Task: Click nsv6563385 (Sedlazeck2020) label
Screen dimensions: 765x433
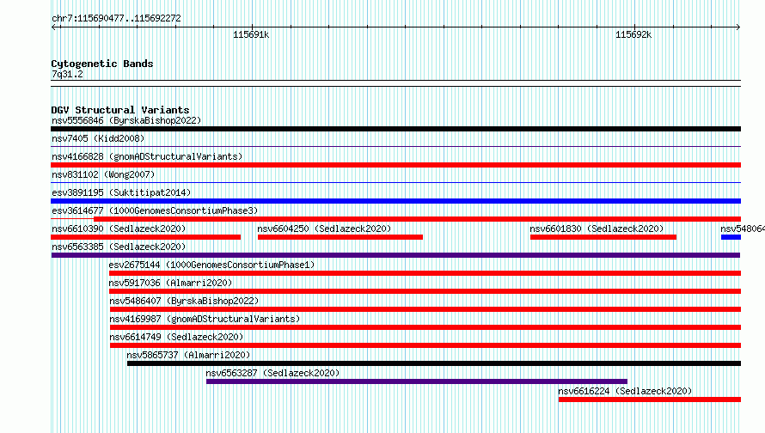Action: (x=119, y=247)
